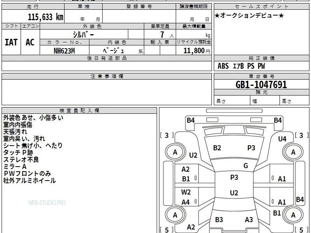Click the シルバー exterior color value
311x233 pixels.
[x=83, y=35]
